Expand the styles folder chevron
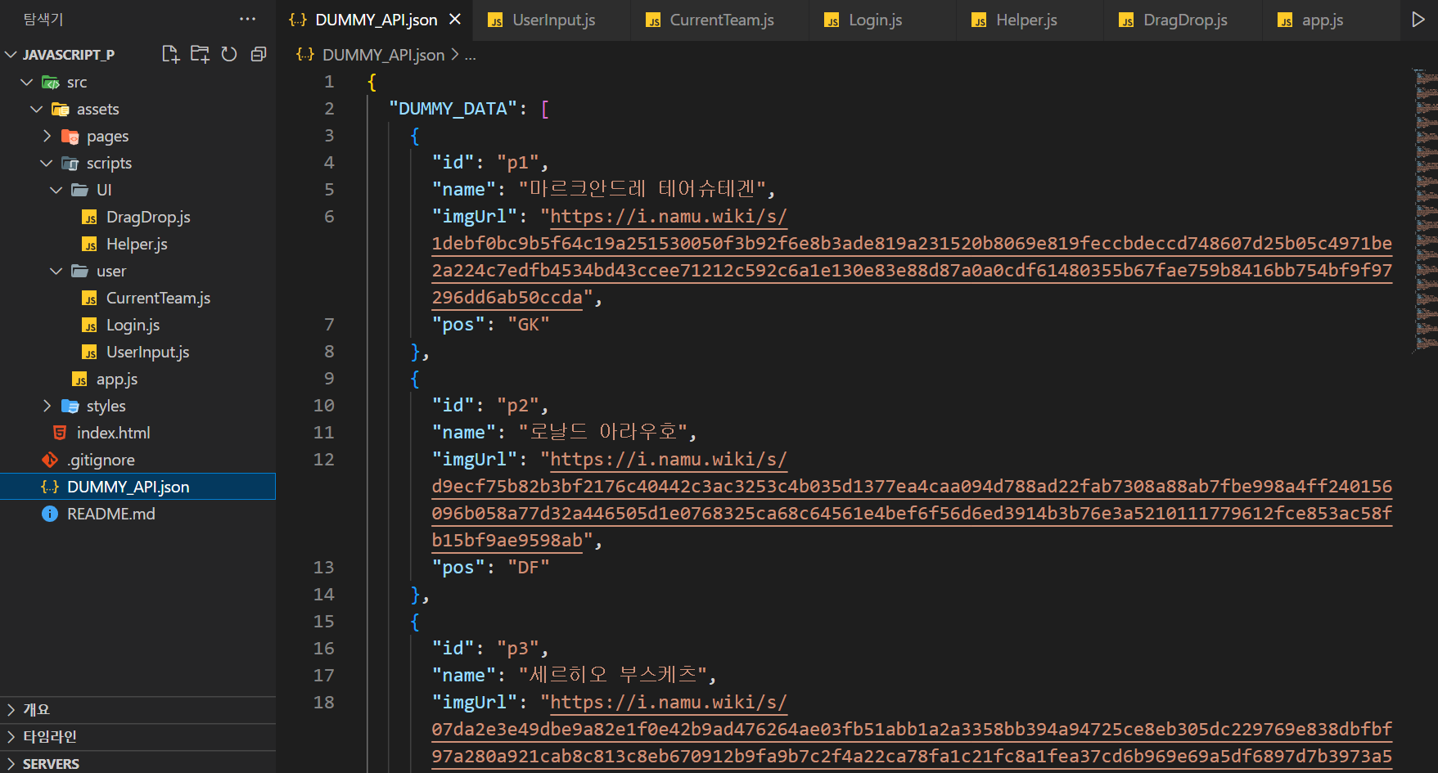Viewport: 1438px width, 773px height. coord(47,406)
